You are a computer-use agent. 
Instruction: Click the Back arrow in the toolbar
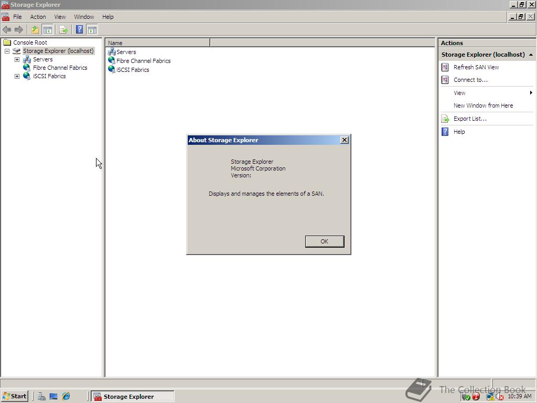pyautogui.click(x=6, y=30)
